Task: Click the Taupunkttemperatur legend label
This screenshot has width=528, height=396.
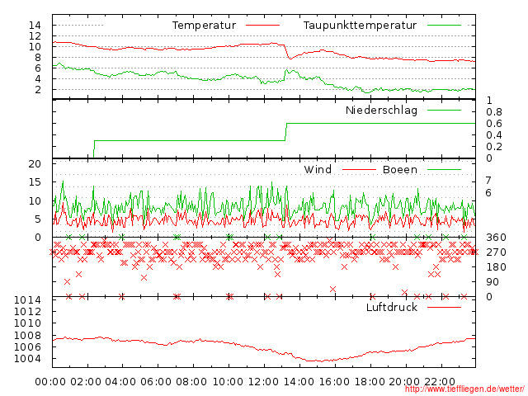Action: click(360, 26)
